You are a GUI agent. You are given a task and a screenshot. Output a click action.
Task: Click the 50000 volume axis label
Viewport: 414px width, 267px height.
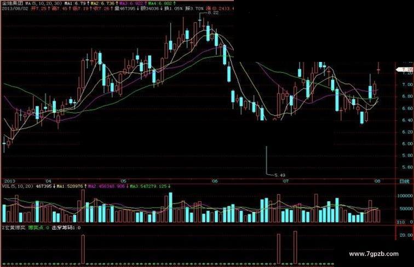point(406,209)
